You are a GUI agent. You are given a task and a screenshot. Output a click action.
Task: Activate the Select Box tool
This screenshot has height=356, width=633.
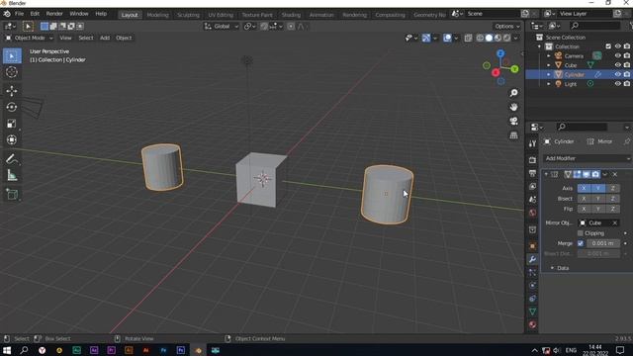point(12,56)
